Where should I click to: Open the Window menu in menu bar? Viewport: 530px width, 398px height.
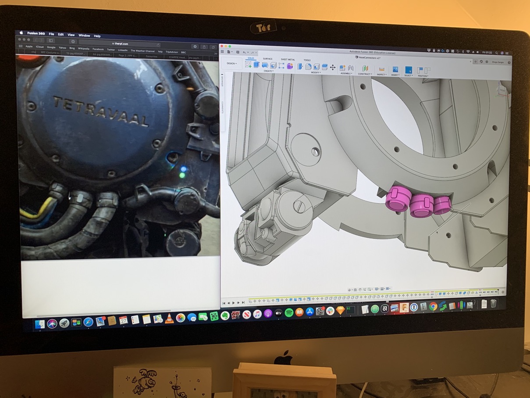pos(84,36)
